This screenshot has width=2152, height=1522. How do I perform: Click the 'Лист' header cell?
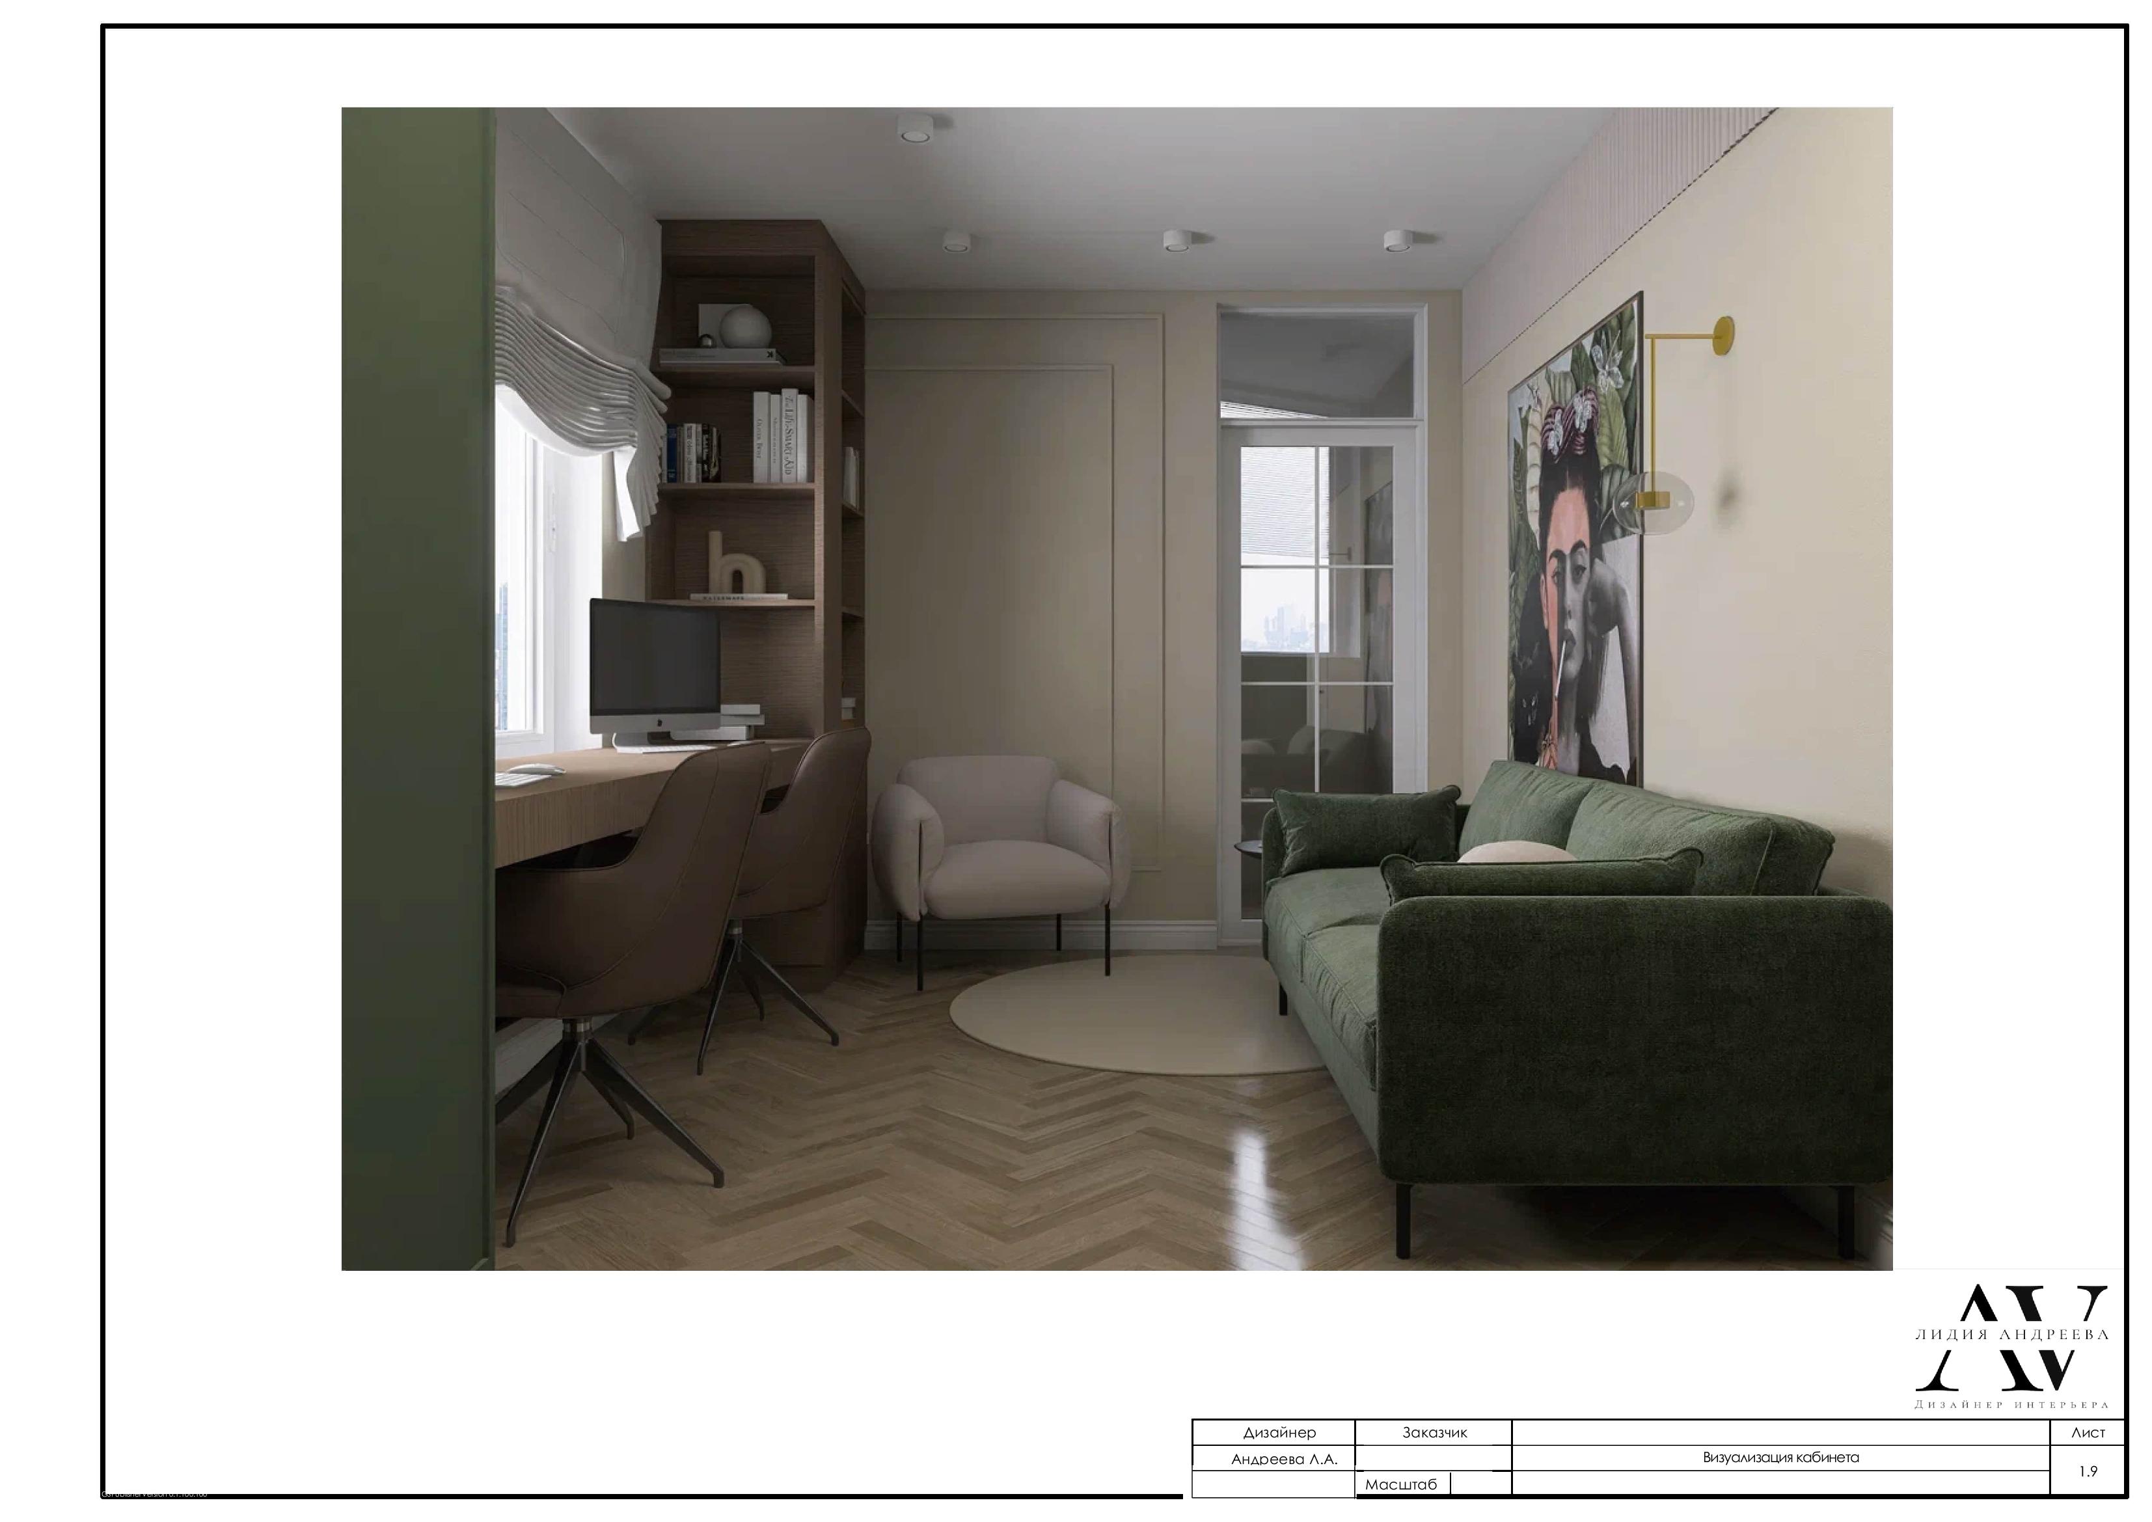(x=2088, y=1432)
